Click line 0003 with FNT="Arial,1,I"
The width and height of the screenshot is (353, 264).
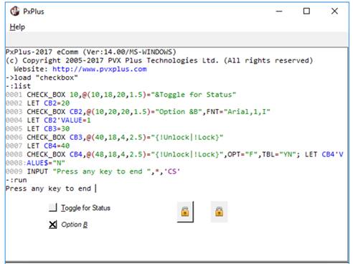tap(138, 112)
